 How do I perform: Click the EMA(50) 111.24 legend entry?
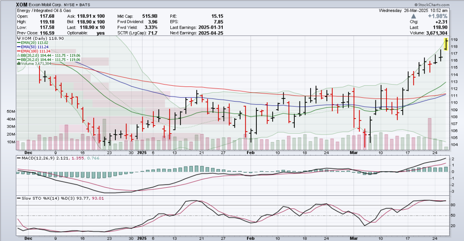(x=35, y=47)
